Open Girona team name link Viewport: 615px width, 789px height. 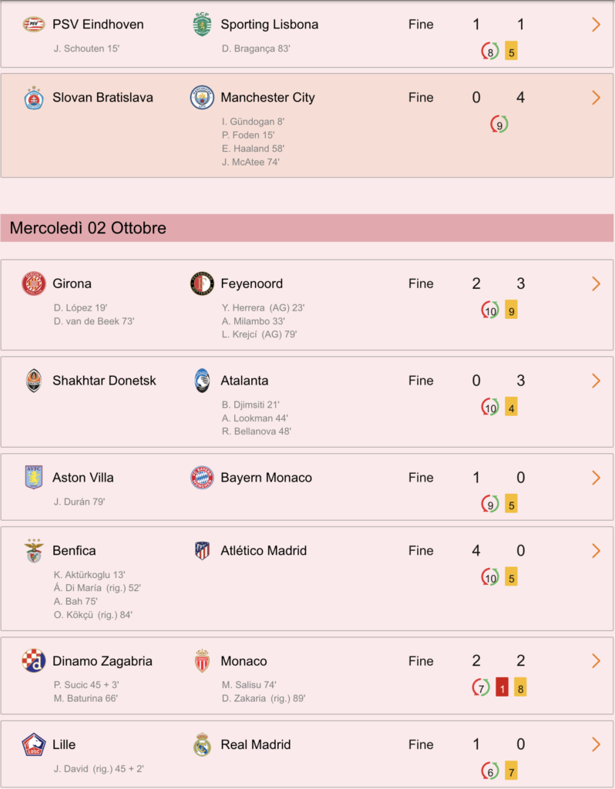point(72,284)
